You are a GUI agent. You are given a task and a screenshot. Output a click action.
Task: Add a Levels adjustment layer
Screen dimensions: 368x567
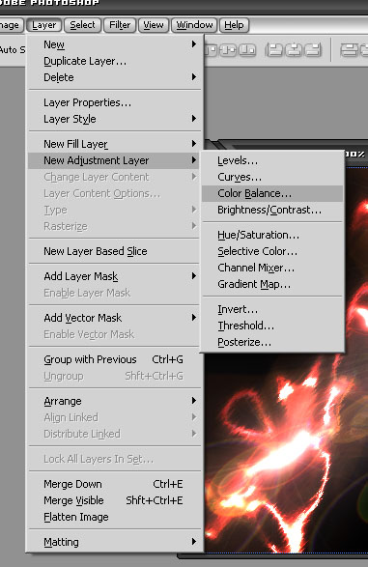272,160
